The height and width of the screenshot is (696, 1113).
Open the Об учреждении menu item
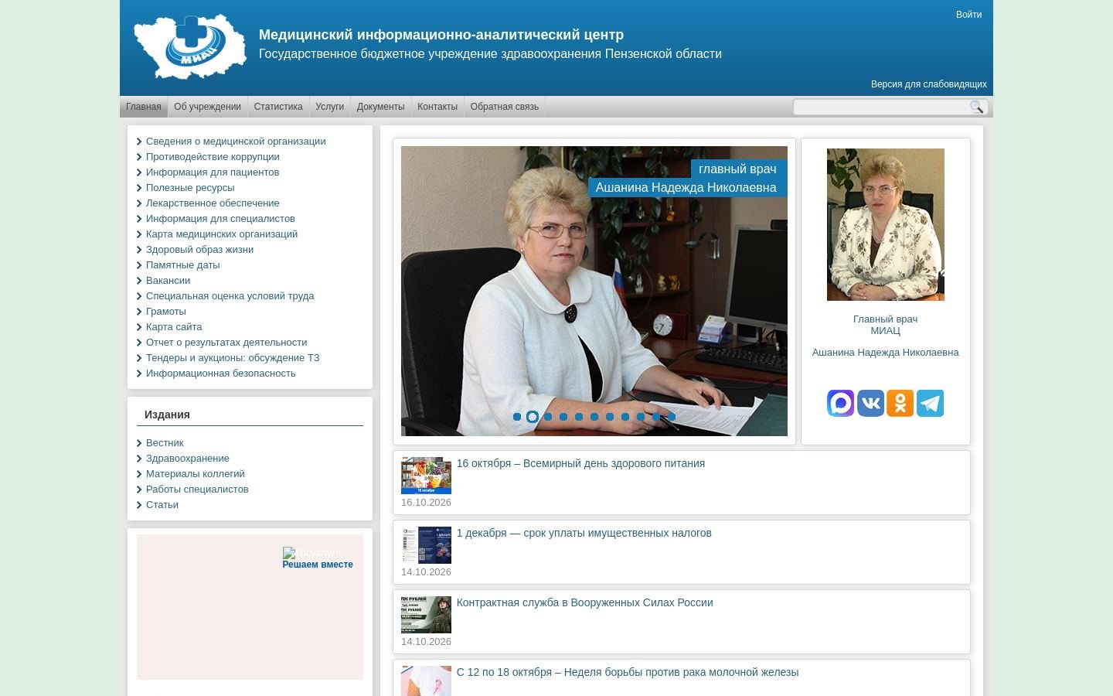click(x=207, y=107)
